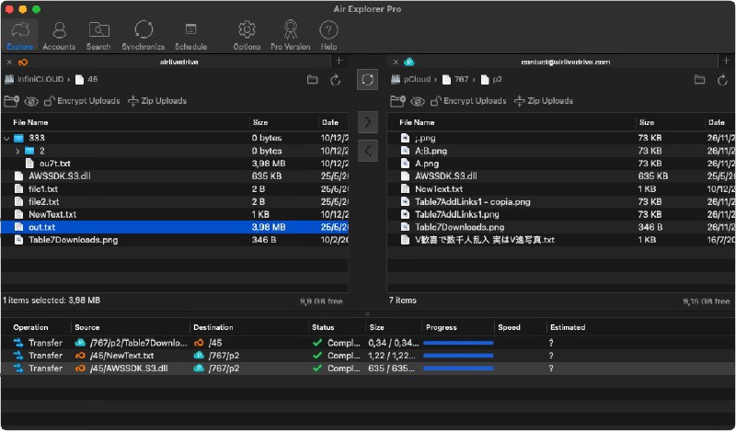The height and width of the screenshot is (431, 736).
Task: Select NewText.txt in the right pane
Action: click(x=561, y=189)
